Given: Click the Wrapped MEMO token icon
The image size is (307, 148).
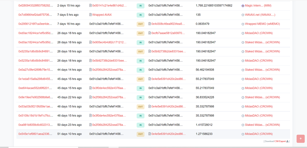Looking at the screenshot, I should click(x=243, y=24).
